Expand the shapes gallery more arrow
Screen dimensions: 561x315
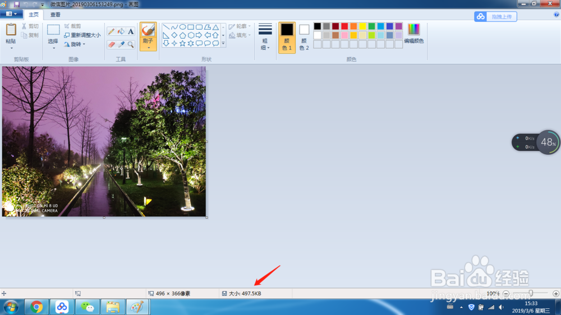[x=223, y=43]
